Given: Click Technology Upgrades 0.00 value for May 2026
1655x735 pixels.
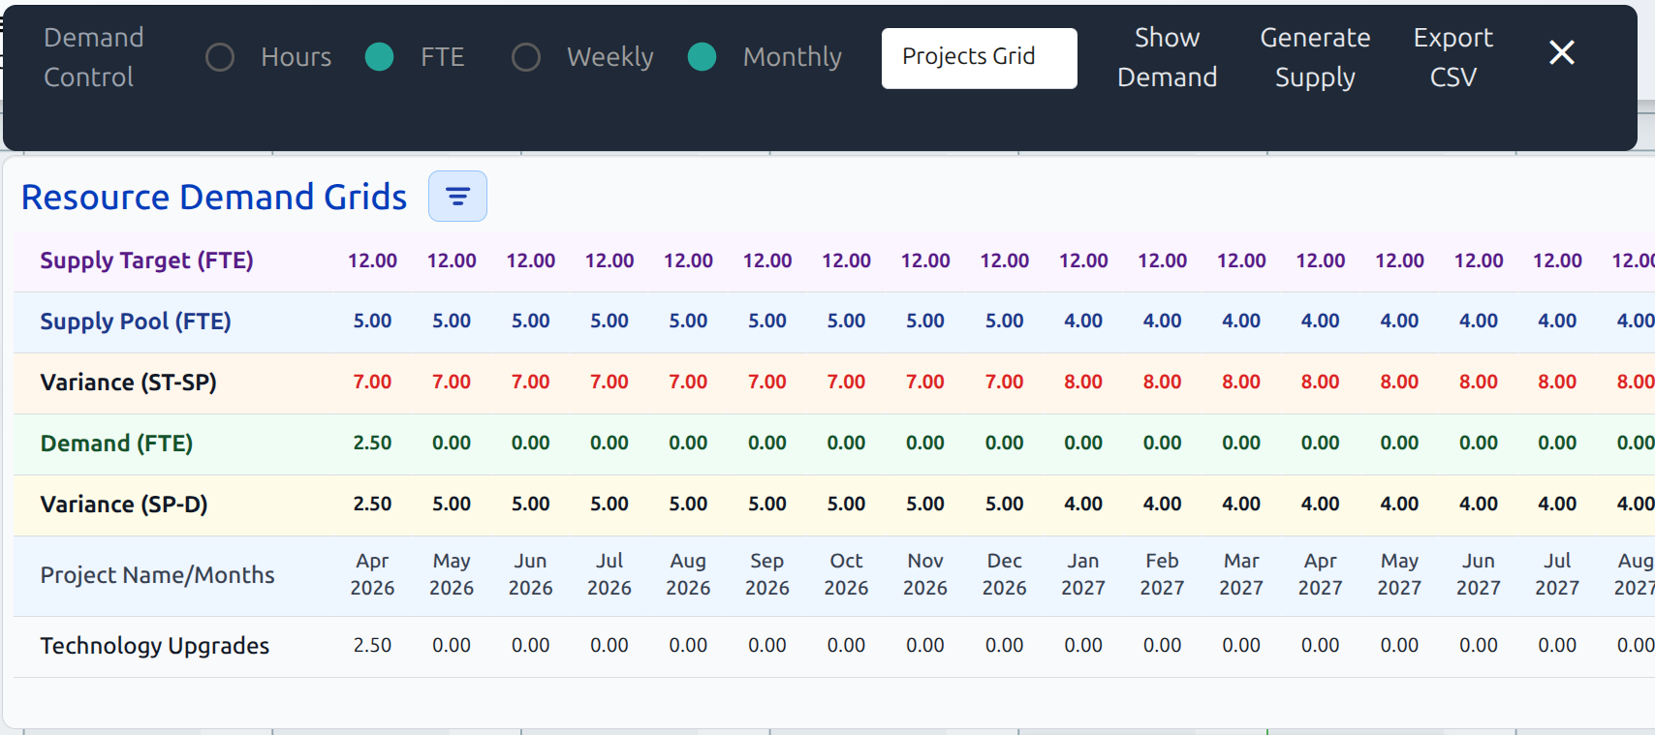Looking at the screenshot, I should (452, 645).
